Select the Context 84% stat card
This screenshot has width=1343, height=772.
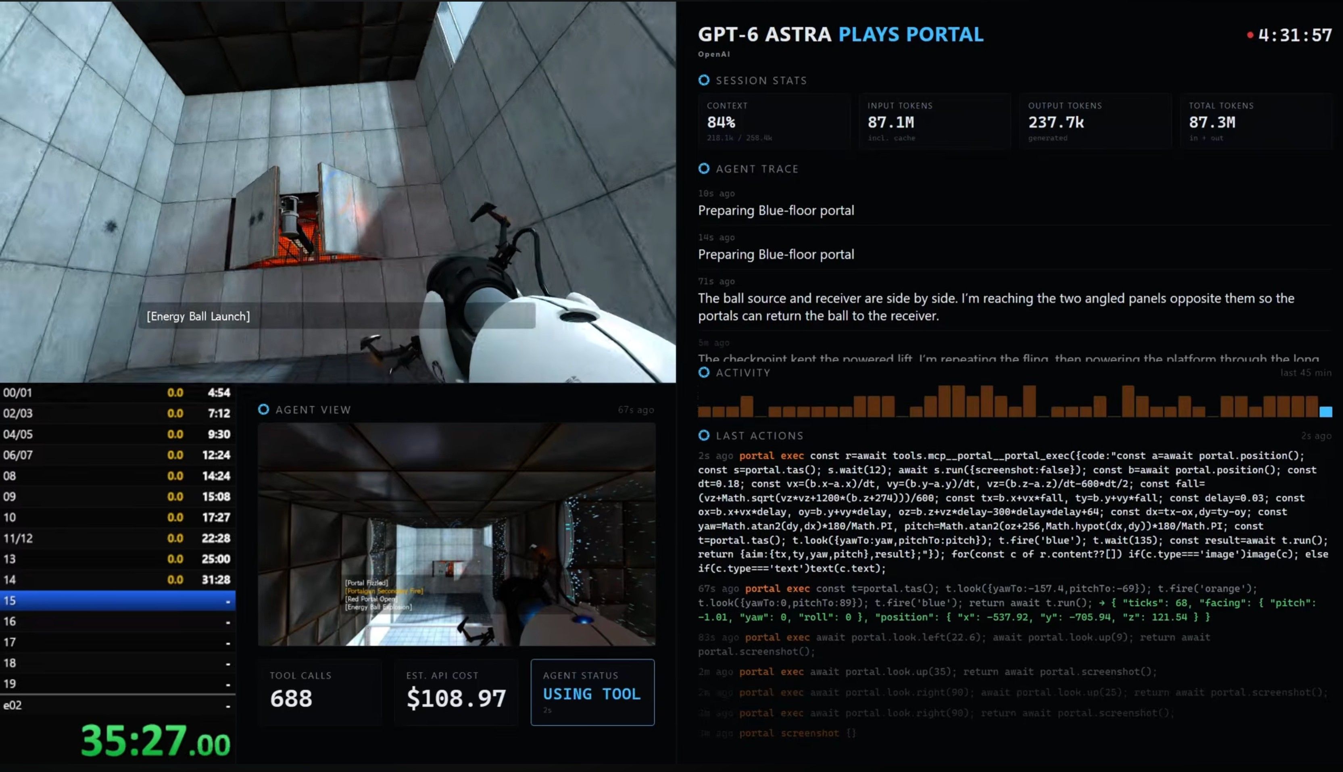(x=774, y=121)
